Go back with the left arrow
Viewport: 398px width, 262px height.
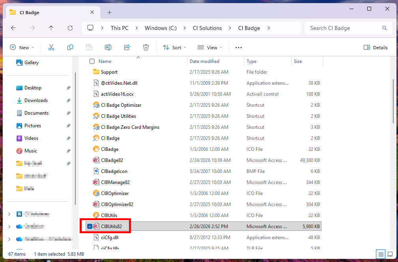pos(13,28)
